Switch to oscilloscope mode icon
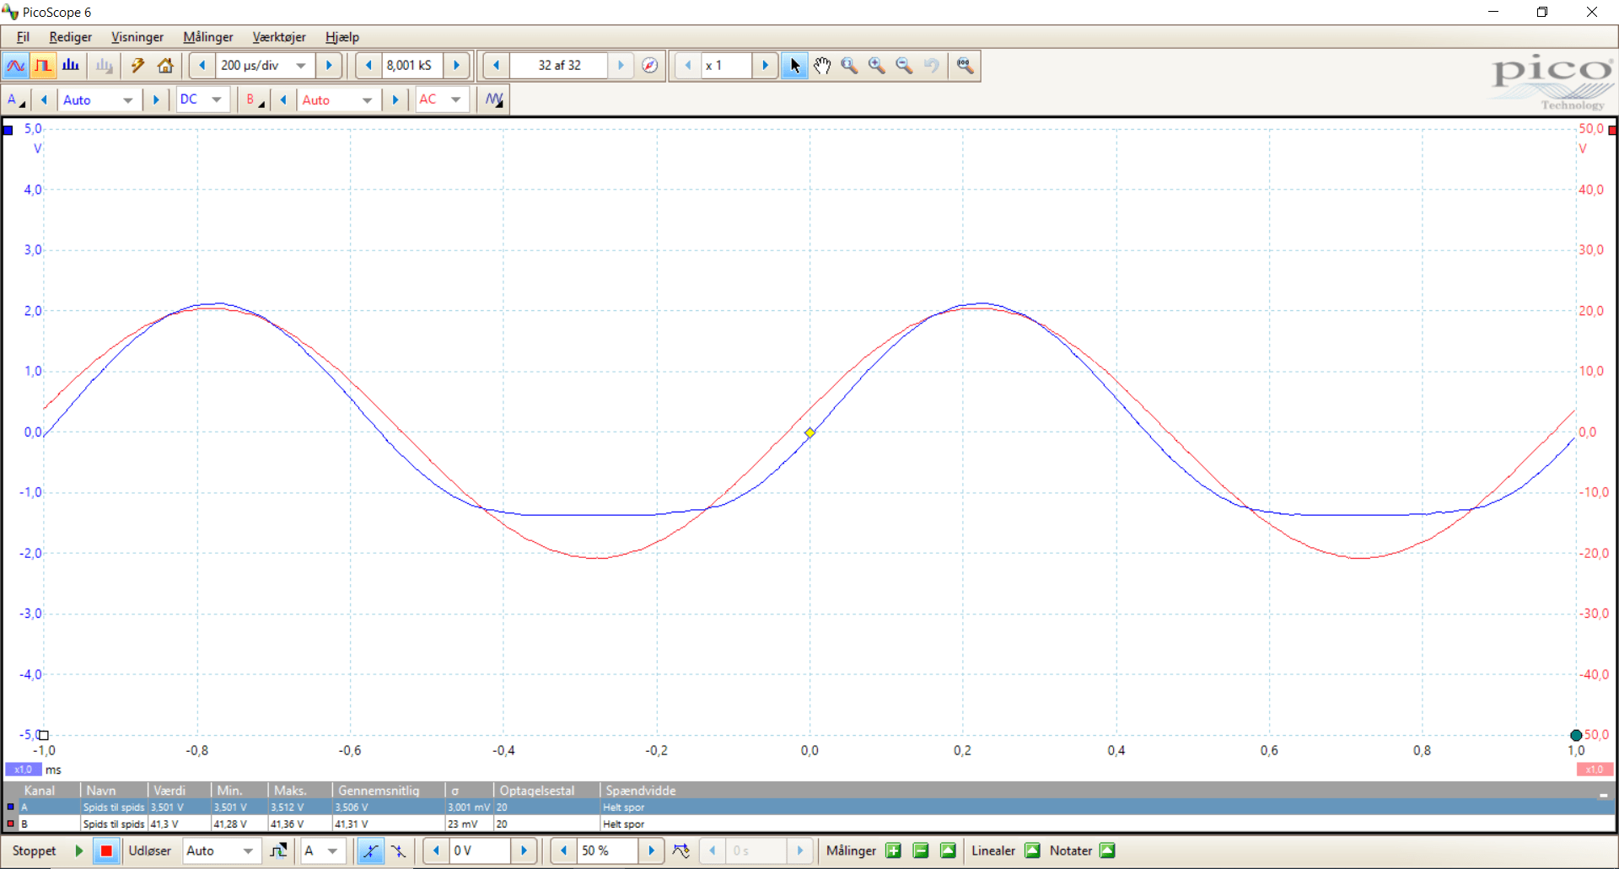Image resolution: width=1619 pixels, height=869 pixels. coord(16,66)
